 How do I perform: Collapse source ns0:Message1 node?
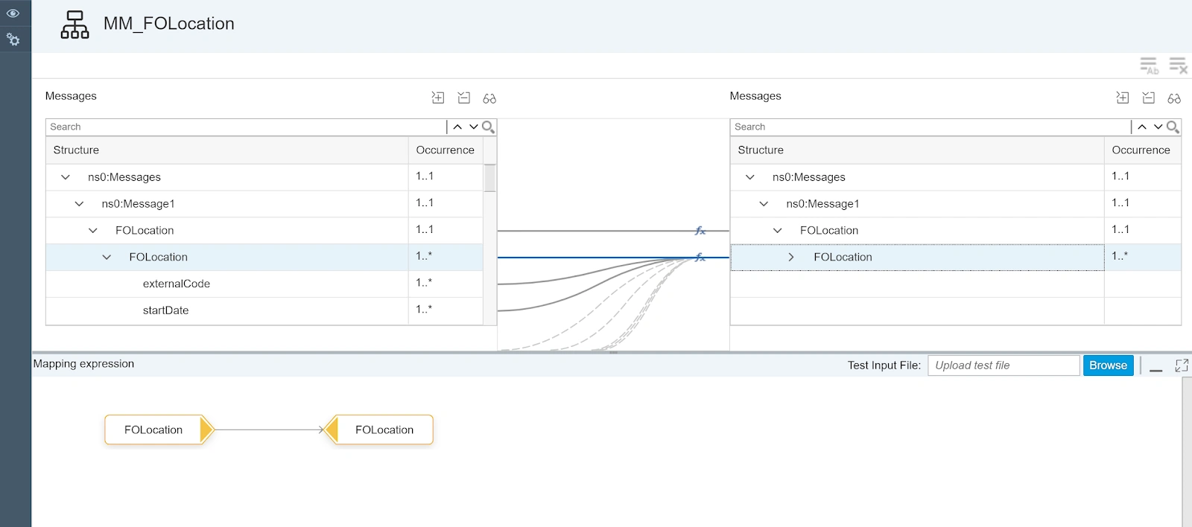coord(79,204)
